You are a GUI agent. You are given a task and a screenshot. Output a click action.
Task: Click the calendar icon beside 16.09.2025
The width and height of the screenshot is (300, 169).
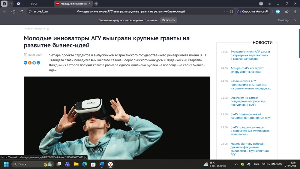pos(25,55)
